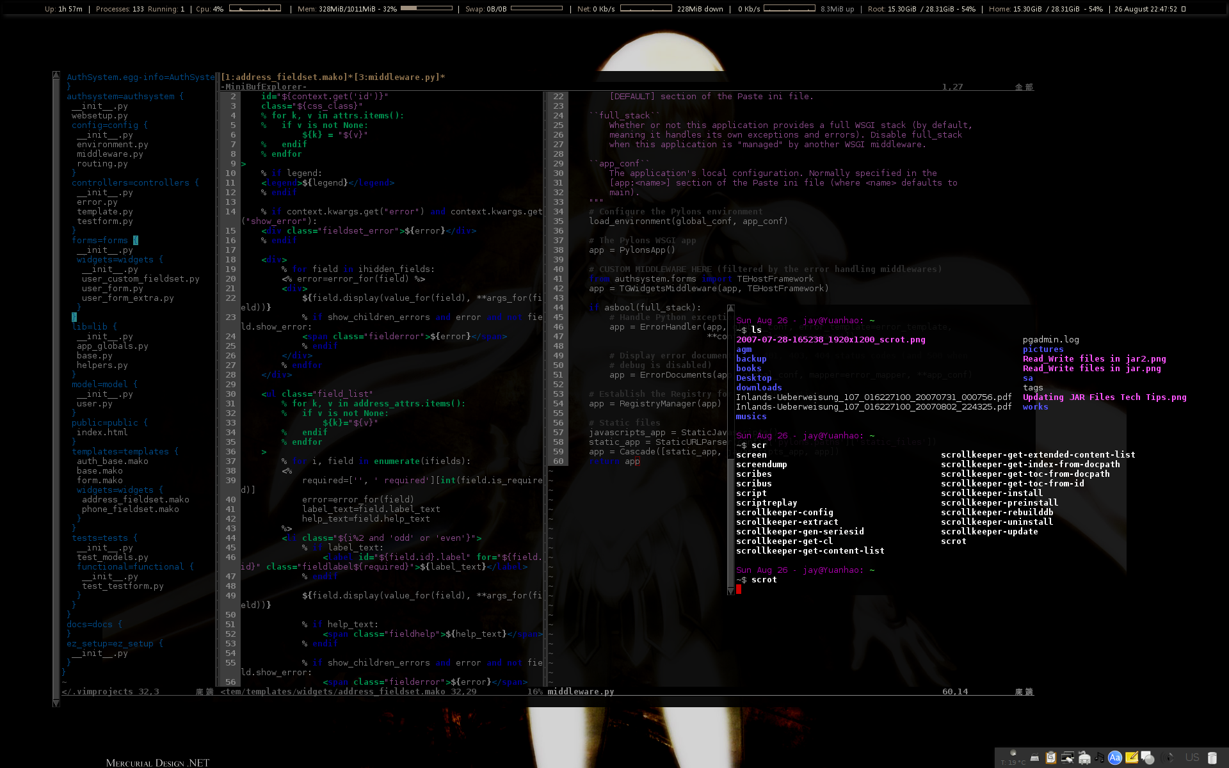Open the blue Aa dictionary icon

click(x=1114, y=758)
